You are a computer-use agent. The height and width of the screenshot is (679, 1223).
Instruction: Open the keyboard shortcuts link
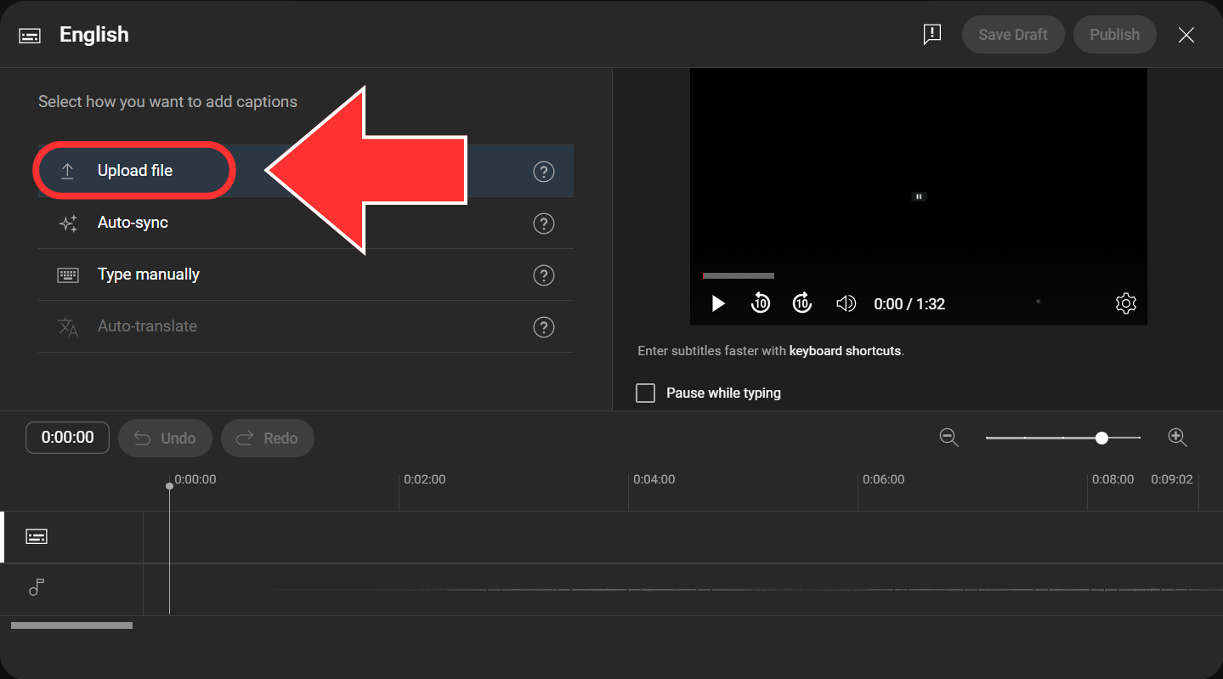(x=845, y=351)
